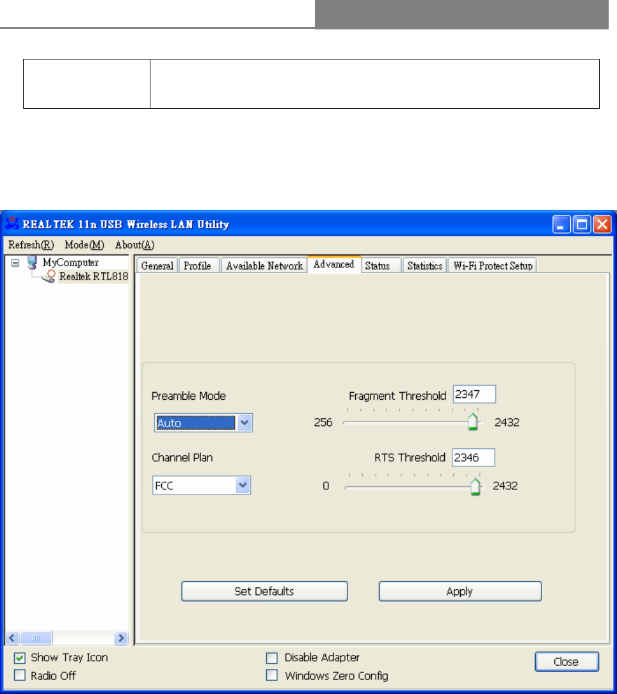Click the Close button at bottom right
The image size is (617, 694).
(566, 661)
